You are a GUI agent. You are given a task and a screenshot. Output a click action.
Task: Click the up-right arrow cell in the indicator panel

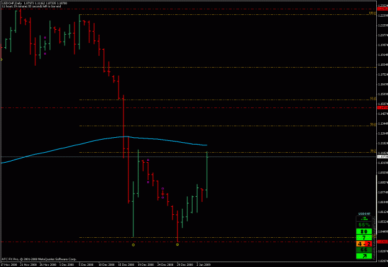click(x=364, y=256)
